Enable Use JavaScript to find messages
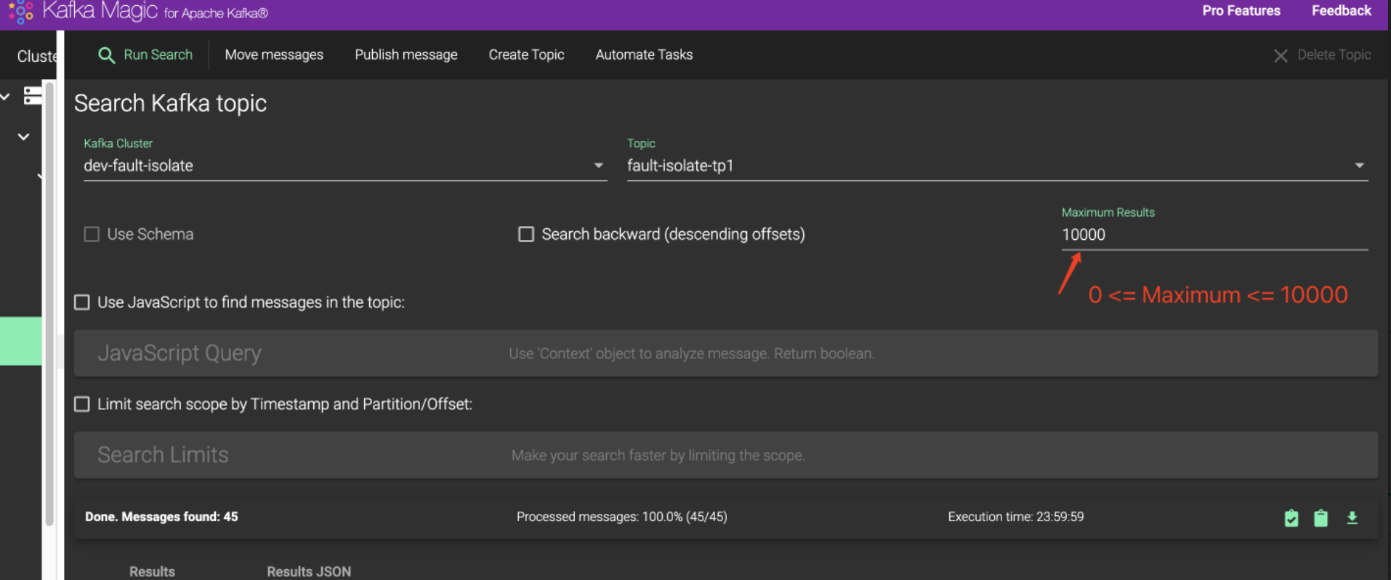Screen dimensions: 1391x580 [82, 302]
